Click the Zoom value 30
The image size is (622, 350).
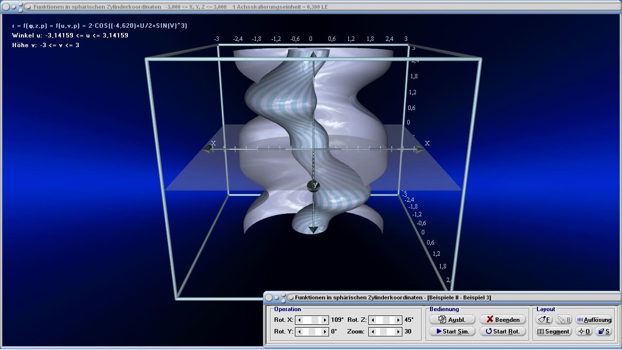point(408,332)
